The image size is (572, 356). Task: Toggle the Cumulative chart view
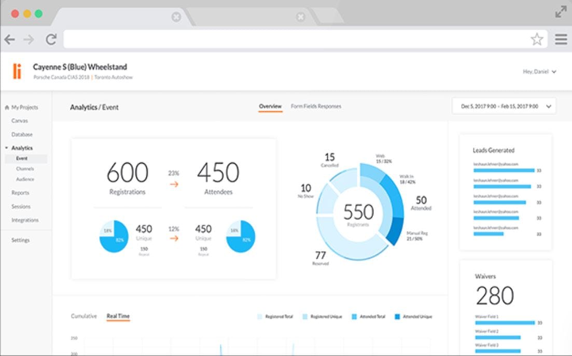pos(84,316)
